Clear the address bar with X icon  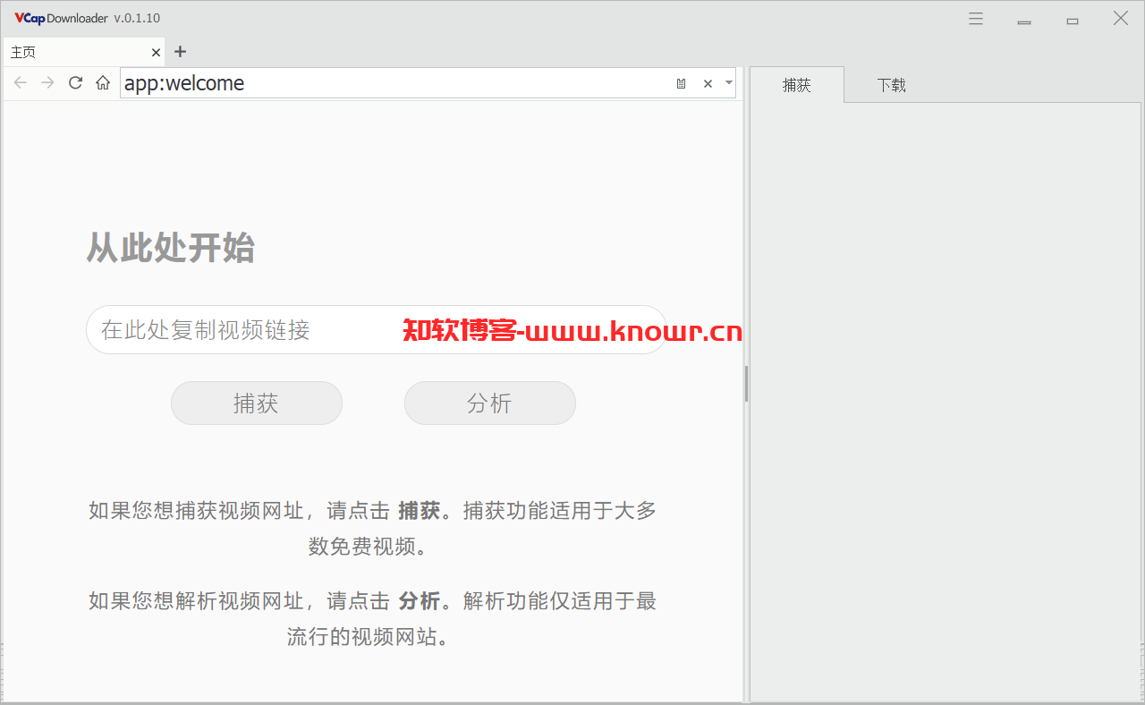click(x=708, y=83)
